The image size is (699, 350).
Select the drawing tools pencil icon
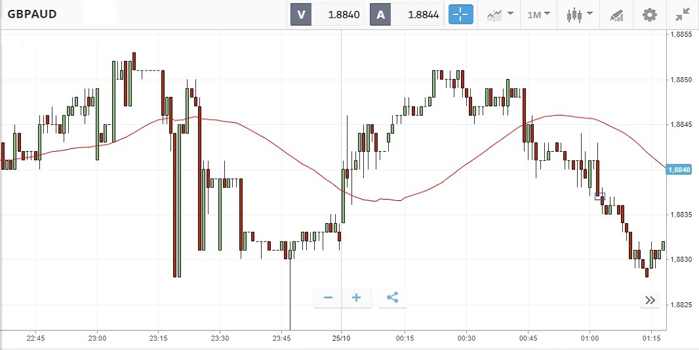pos(616,14)
